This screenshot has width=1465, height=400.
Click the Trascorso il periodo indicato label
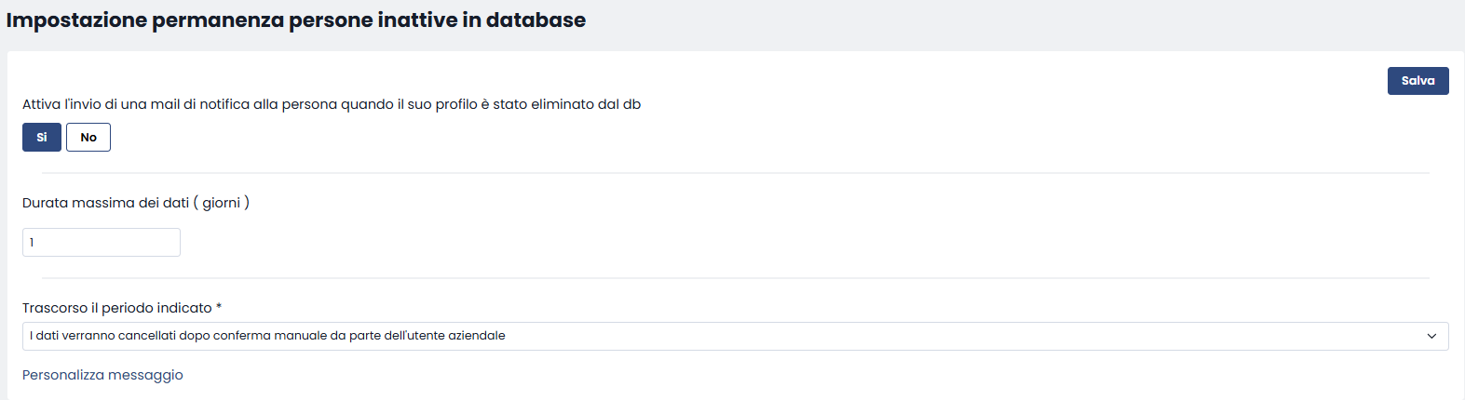122,308
